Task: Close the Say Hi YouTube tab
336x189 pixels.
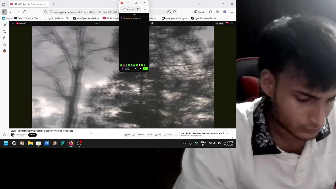Action: (46, 4)
